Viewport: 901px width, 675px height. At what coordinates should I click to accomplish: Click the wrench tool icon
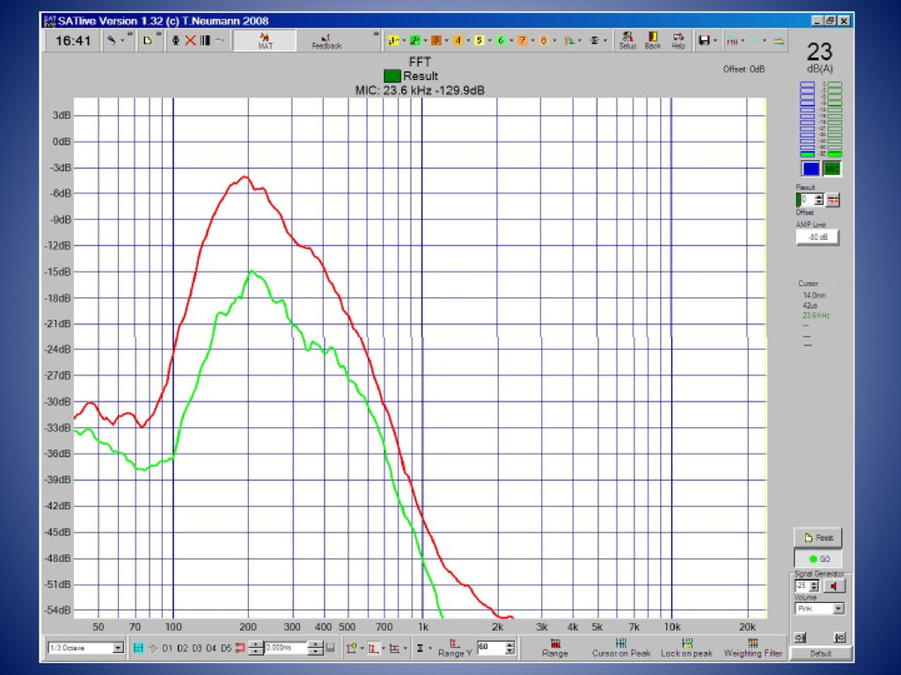pos(112,40)
